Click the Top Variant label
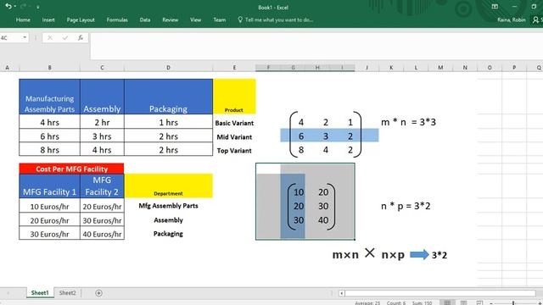Screen dimensions: 543x305 click(234, 151)
